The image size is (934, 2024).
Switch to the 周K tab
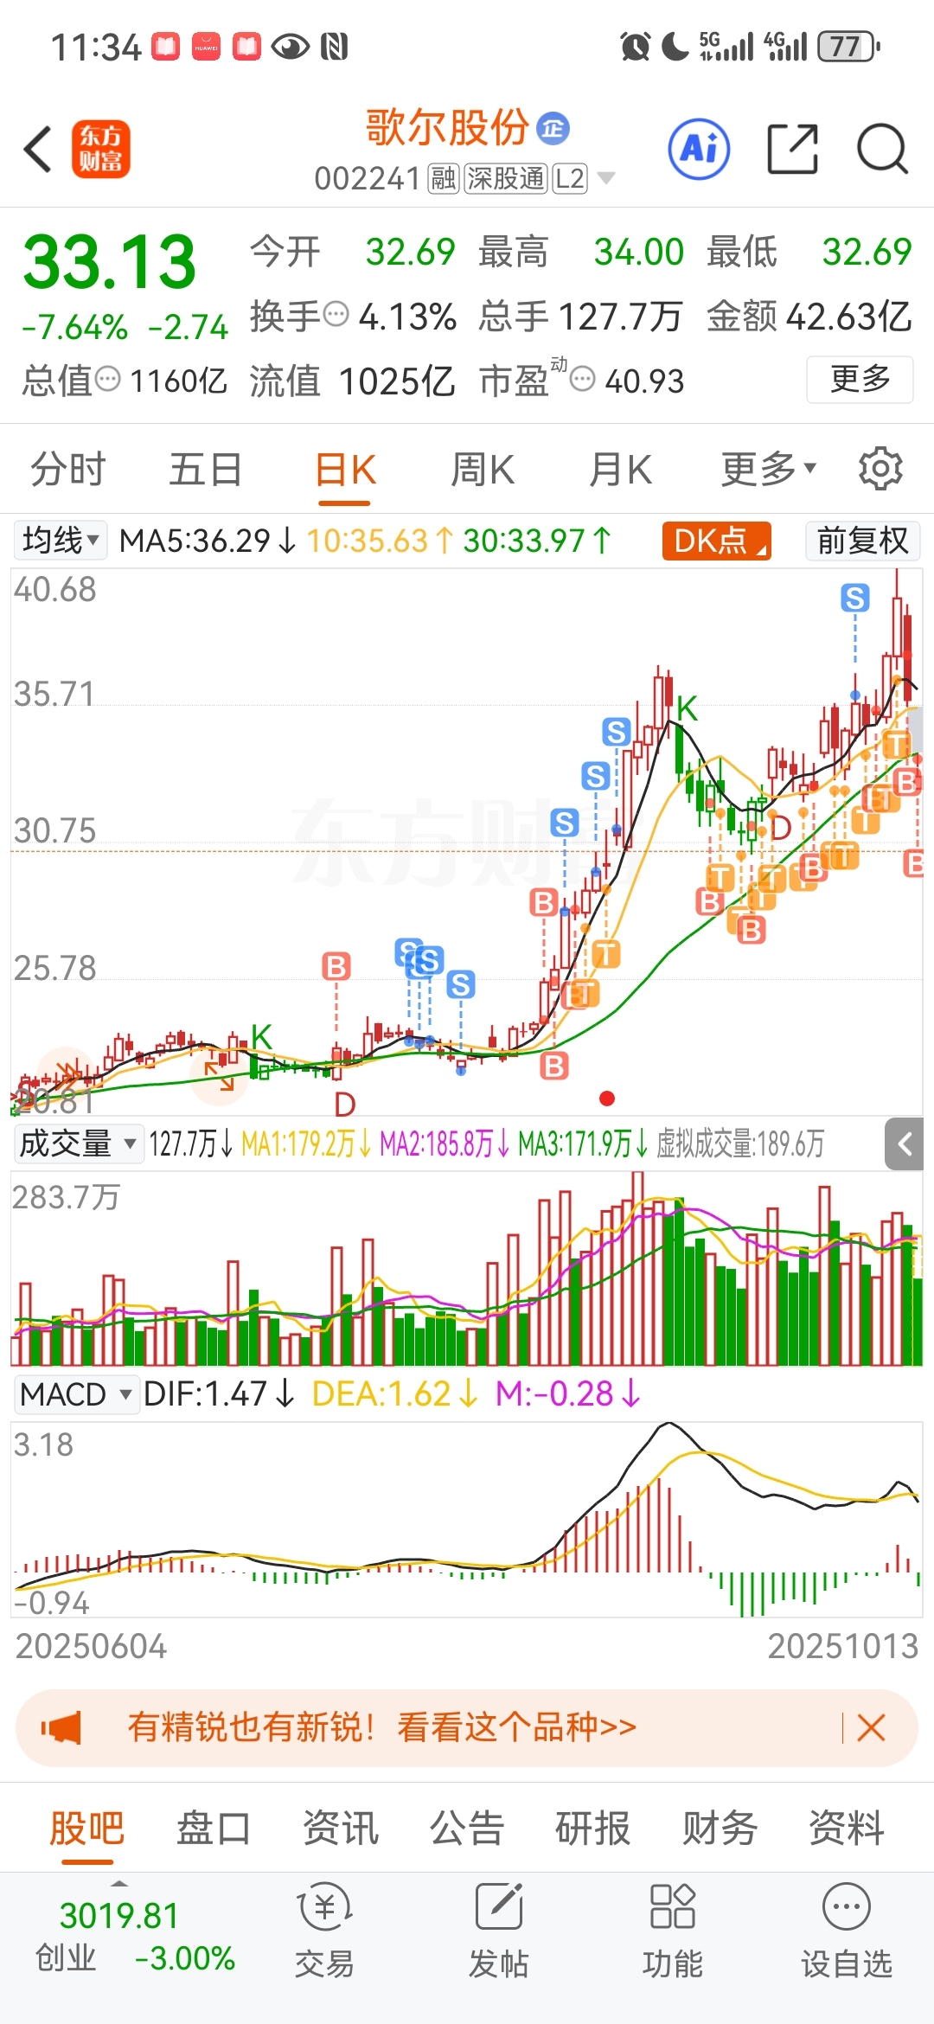(483, 470)
